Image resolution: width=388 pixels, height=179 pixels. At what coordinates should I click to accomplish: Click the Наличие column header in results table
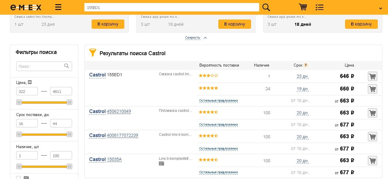pyautogui.click(x=262, y=65)
